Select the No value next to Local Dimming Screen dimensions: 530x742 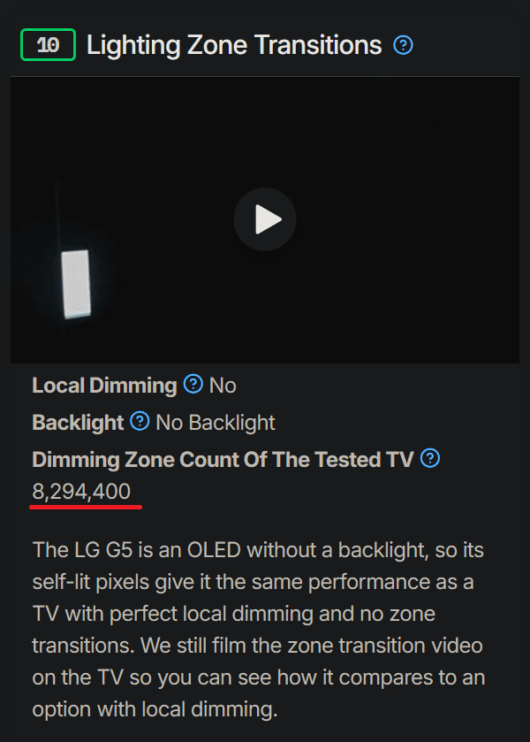(223, 385)
